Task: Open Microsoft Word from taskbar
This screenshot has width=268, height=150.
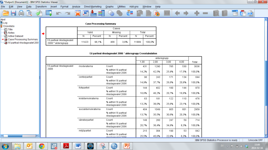Action: click(78, 146)
